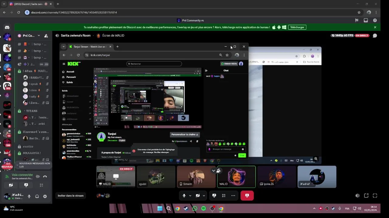Open camera options chevron in call bar
389x218 pixels.
pos(204,196)
